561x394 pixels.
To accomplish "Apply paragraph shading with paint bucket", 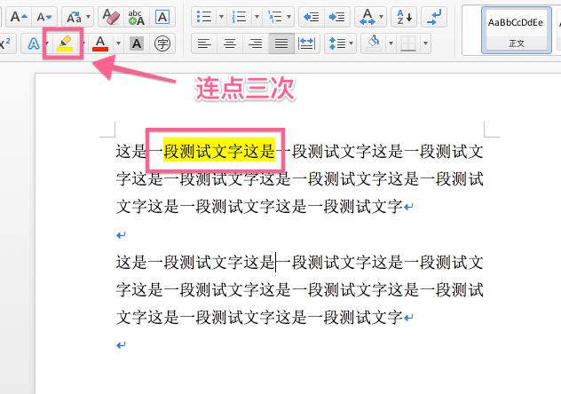I will coord(374,43).
